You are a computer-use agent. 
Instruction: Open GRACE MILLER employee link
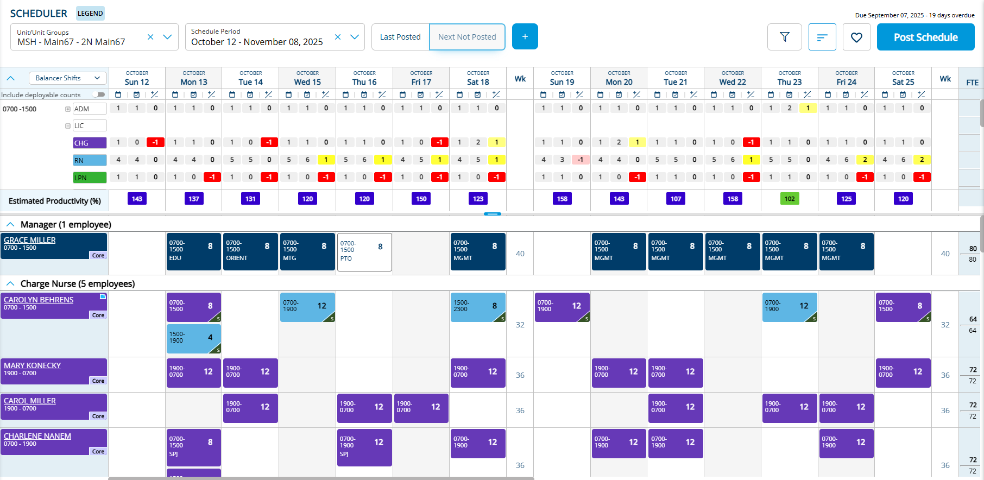click(30, 240)
